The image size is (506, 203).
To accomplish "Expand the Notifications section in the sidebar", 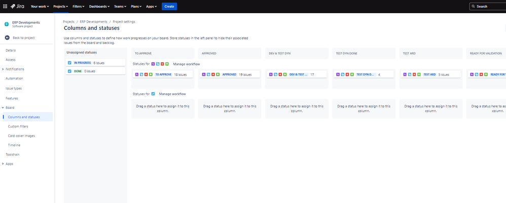I will 3,69.
